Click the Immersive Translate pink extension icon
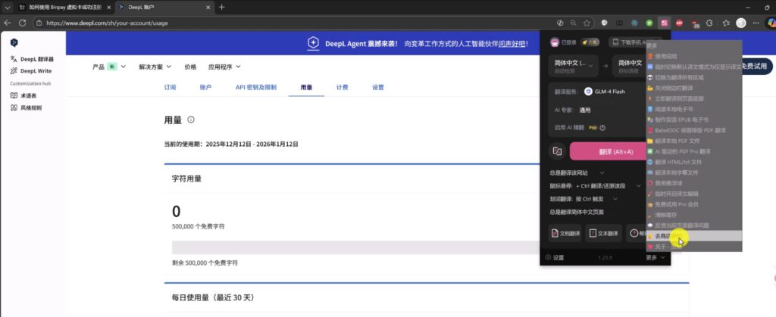This screenshot has width=776, height=317. click(x=664, y=23)
